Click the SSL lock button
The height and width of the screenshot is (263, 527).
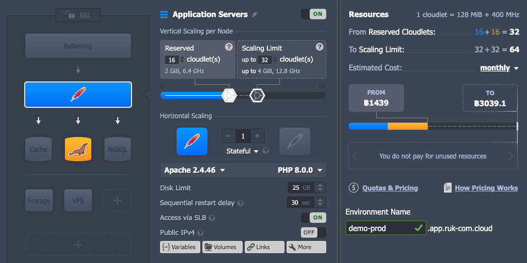pyautogui.click(x=78, y=15)
